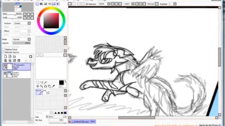Select the rectangular selection tool
225x126 pixels.
[38, 83]
